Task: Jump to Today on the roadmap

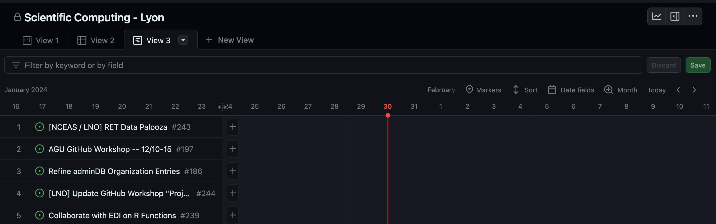Action: (656, 90)
